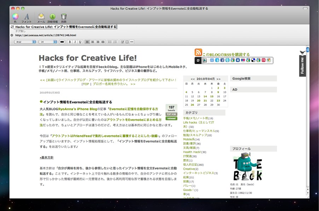Open ブロガー名刺を作りたい。>> next-post link

[x=114, y=84]
